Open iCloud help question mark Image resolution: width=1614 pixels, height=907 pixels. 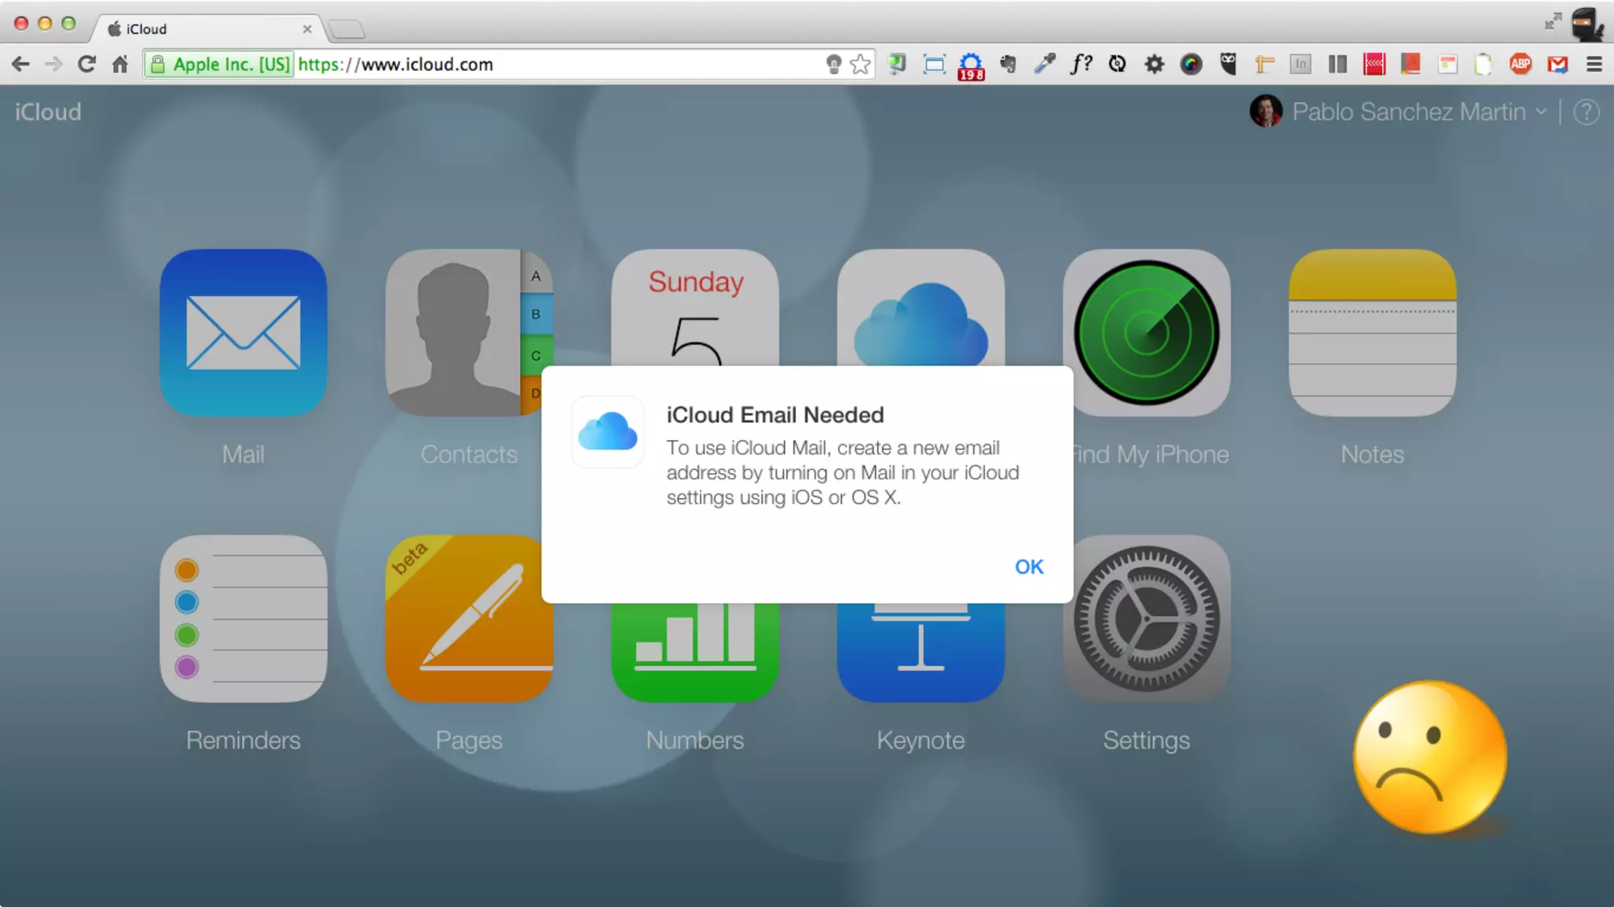tap(1586, 112)
